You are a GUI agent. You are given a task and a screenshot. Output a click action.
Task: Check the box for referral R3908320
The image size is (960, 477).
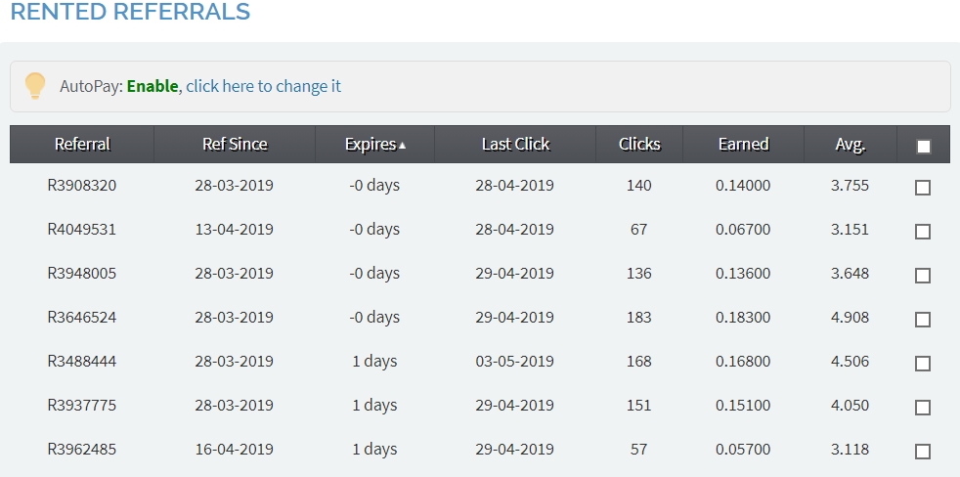pos(923,188)
